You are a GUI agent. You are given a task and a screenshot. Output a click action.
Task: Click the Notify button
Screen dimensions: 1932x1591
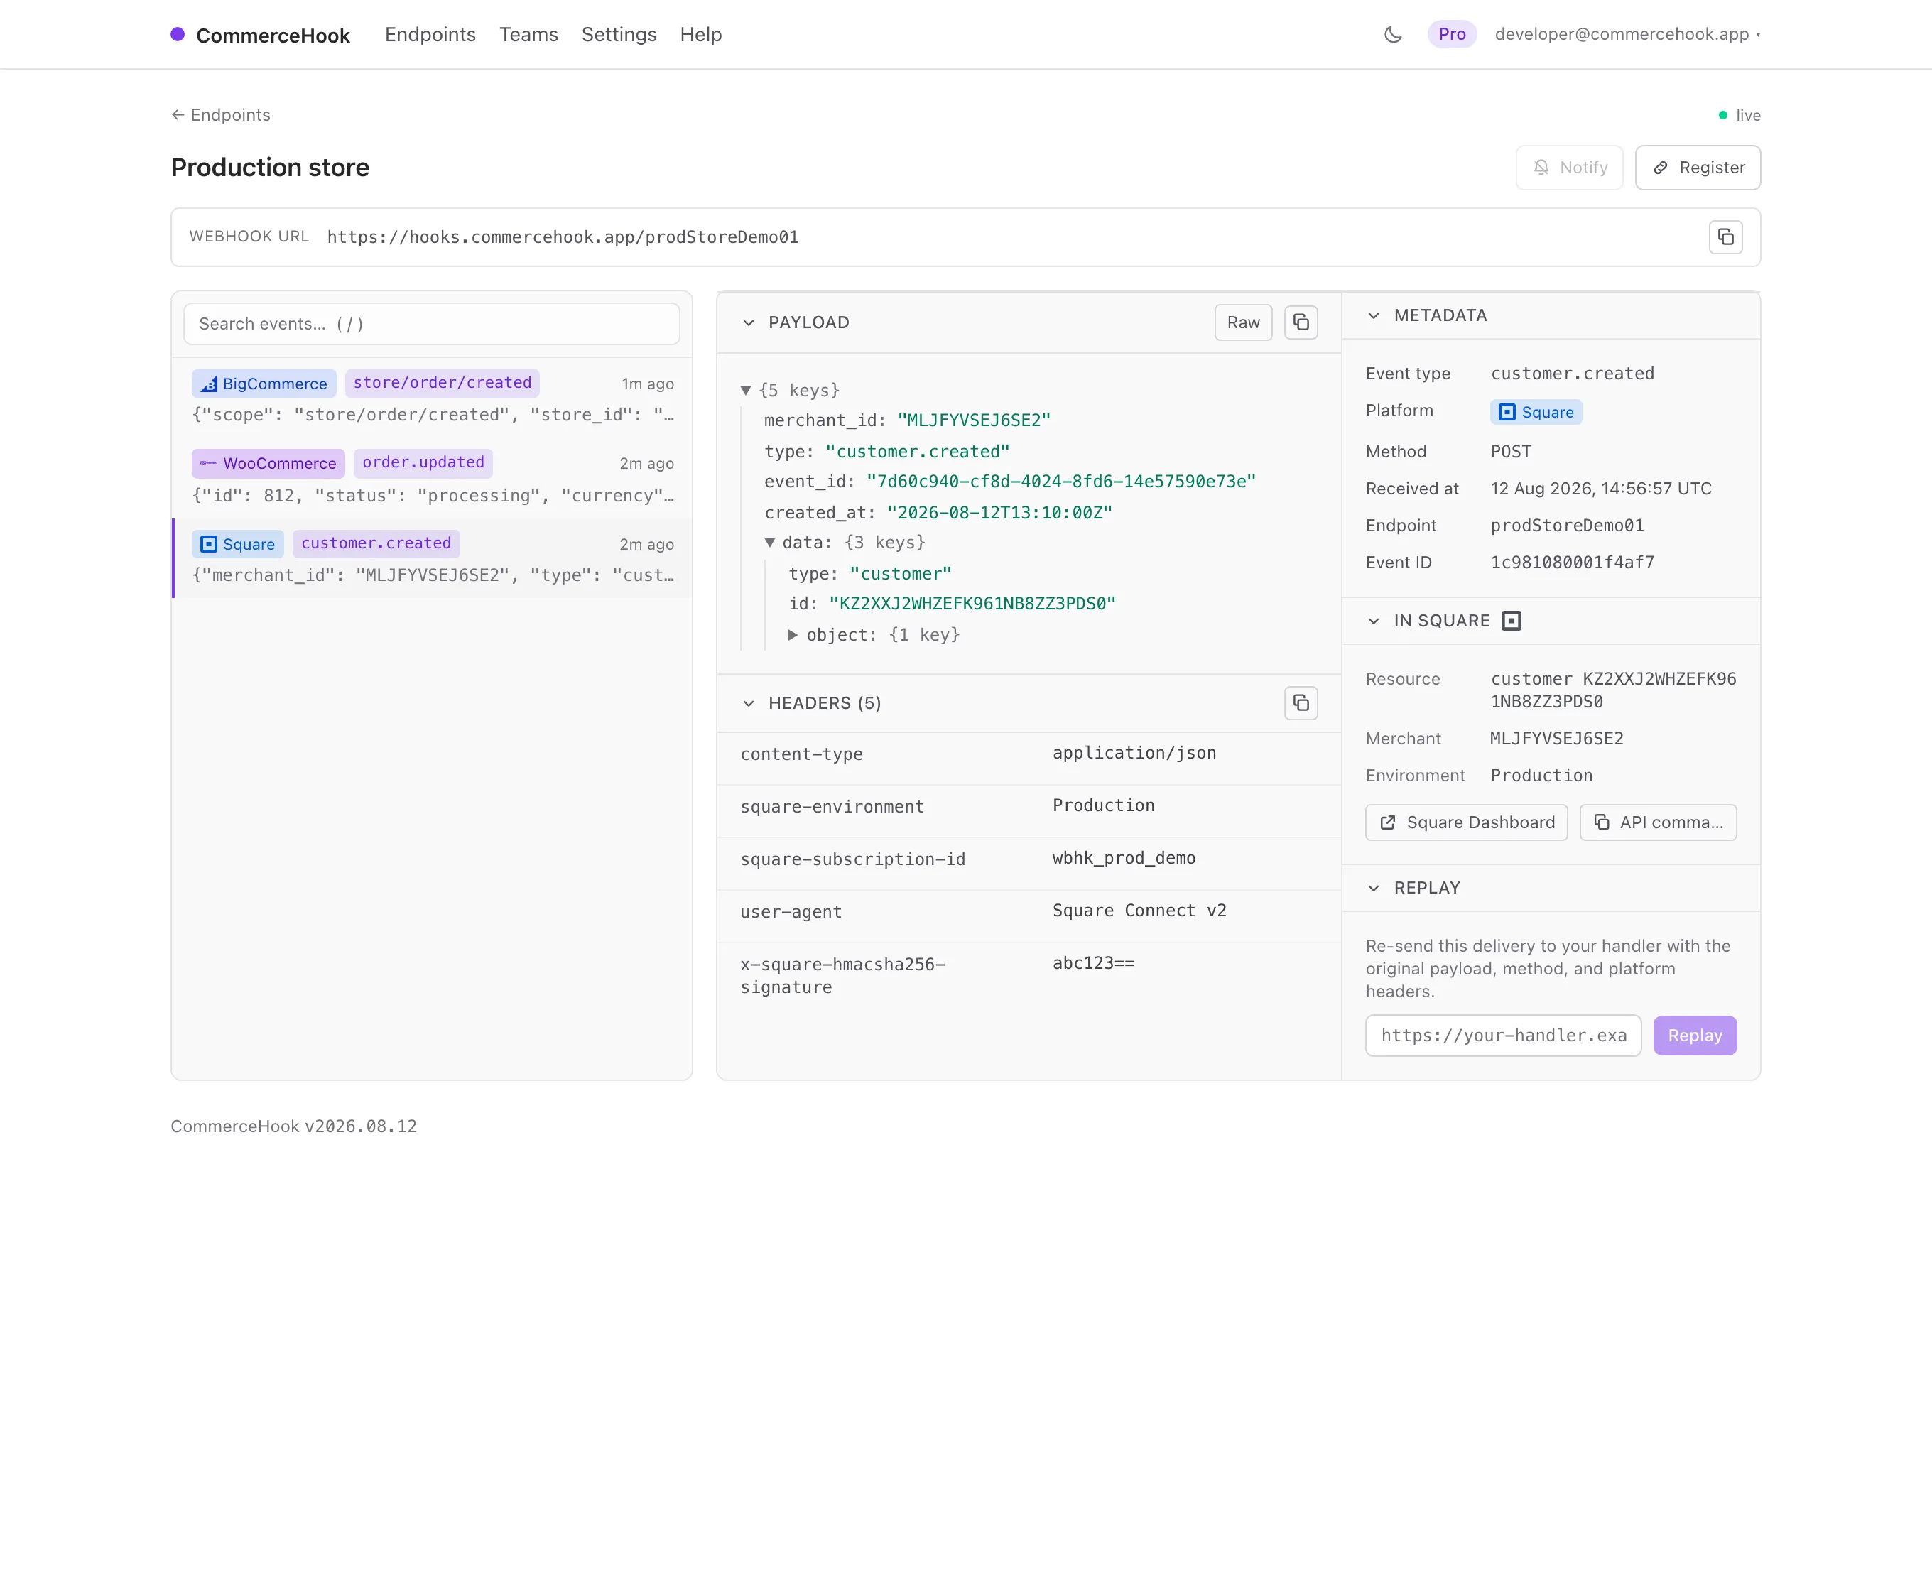coord(1569,168)
